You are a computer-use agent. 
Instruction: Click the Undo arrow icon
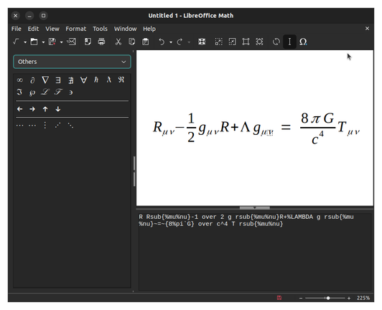point(162,42)
